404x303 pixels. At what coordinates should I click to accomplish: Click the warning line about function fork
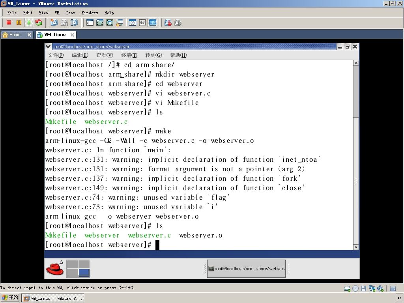[173, 179]
